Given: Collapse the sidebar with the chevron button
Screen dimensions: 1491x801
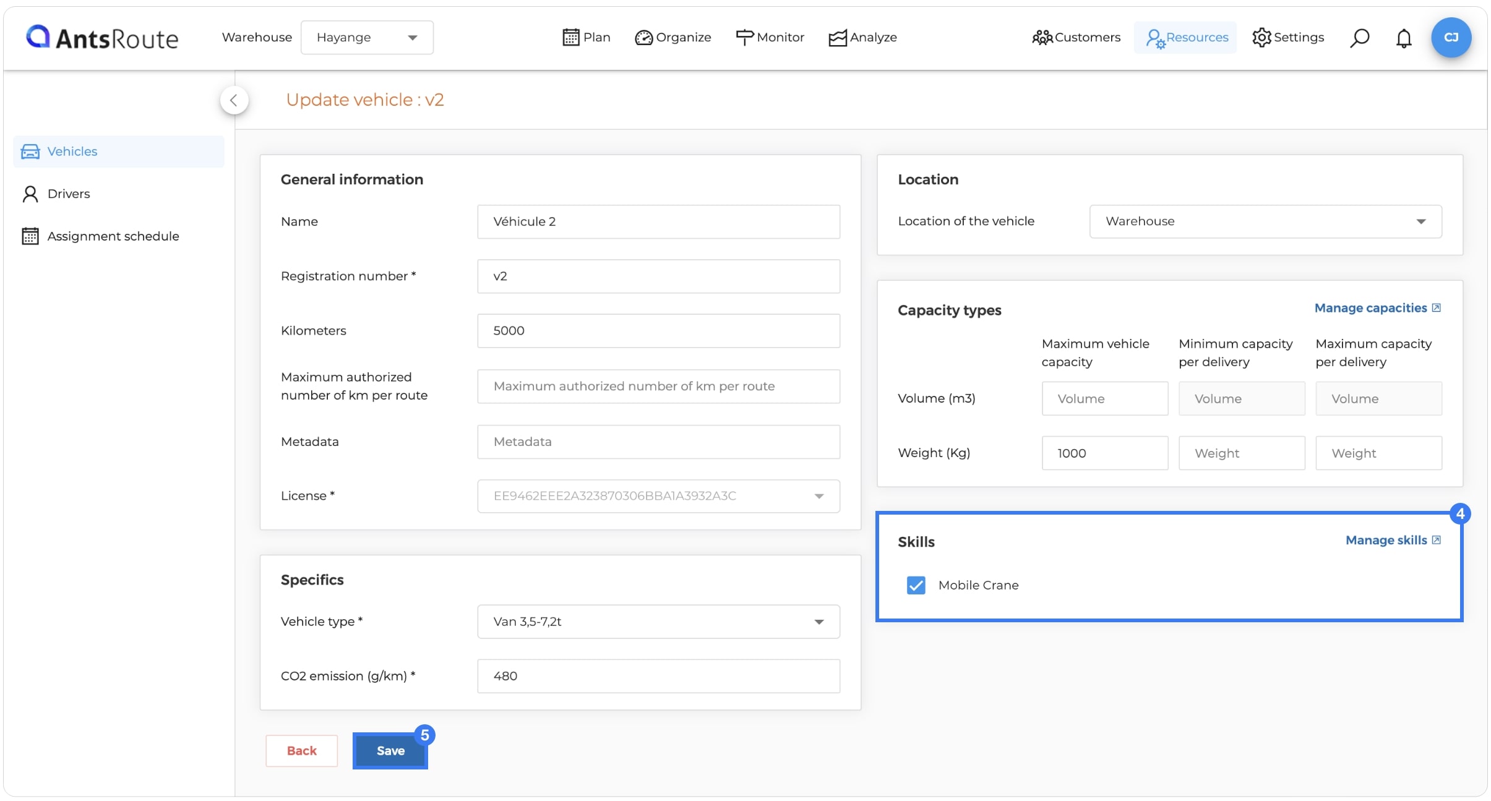Looking at the screenshot, I should (x=234, y=100).
